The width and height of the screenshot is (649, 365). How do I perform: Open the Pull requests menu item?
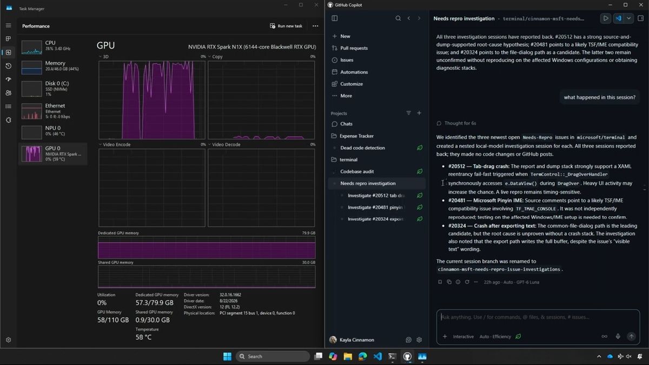[x=354, y=48]
